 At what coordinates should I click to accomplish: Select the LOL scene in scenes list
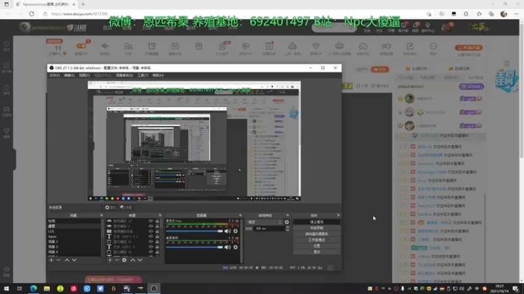click(74, 231)
